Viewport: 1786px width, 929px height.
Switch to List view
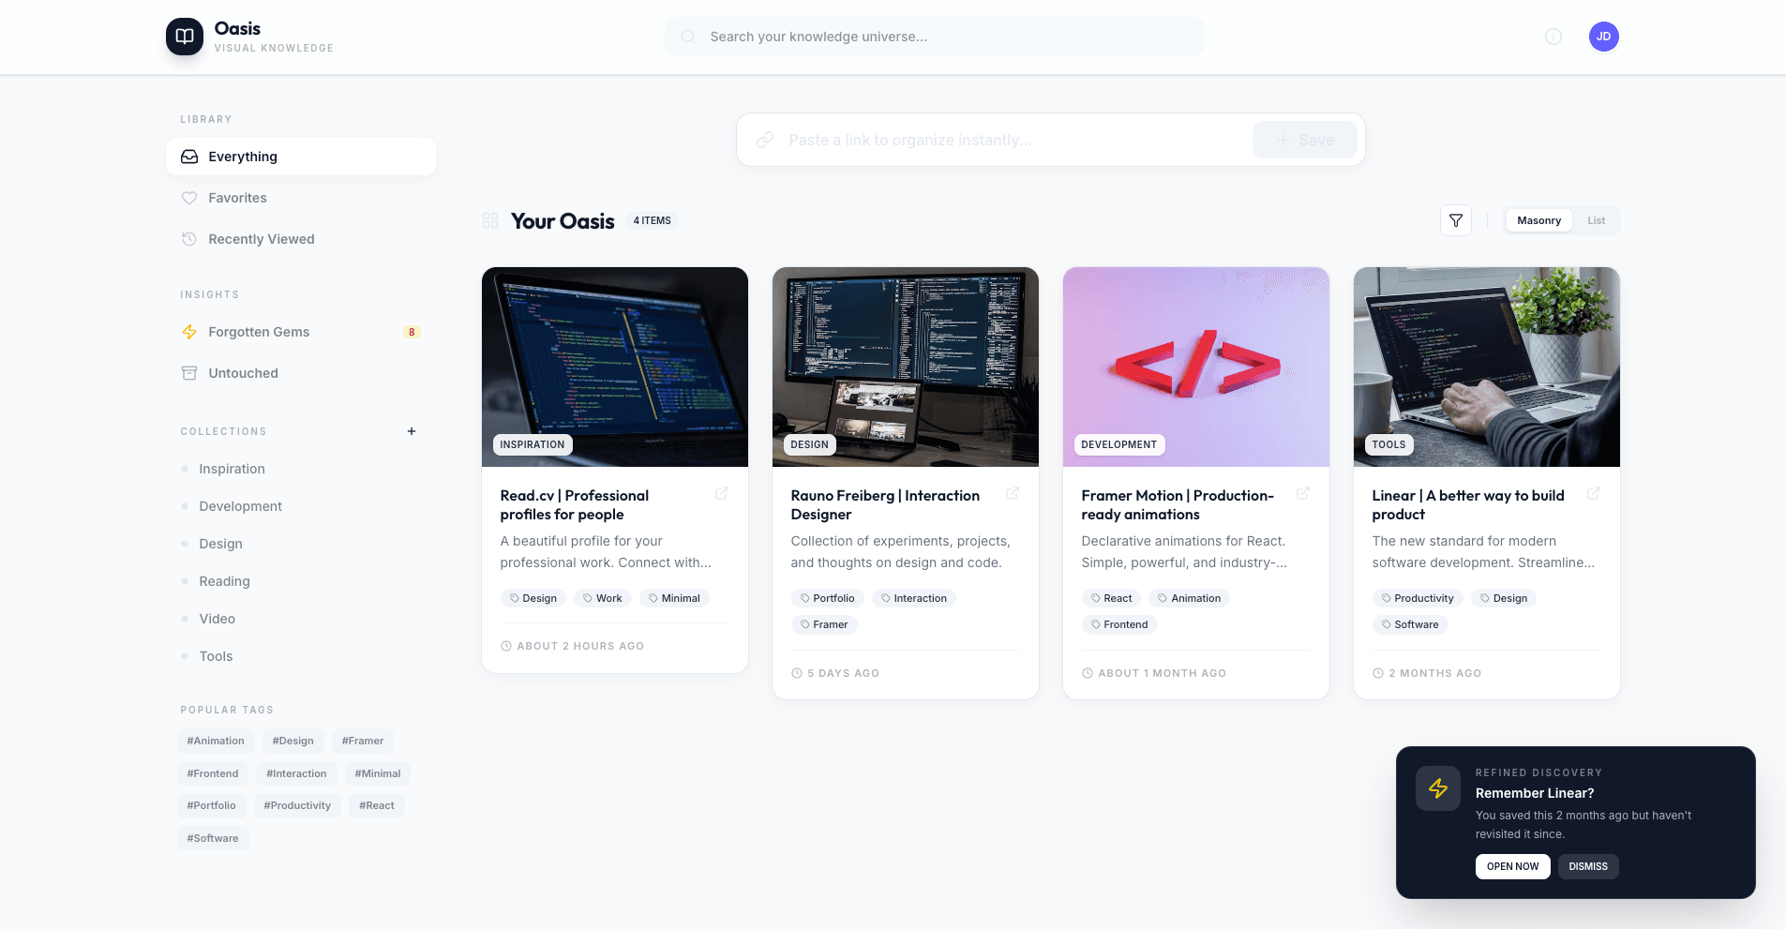(1597, 220)
